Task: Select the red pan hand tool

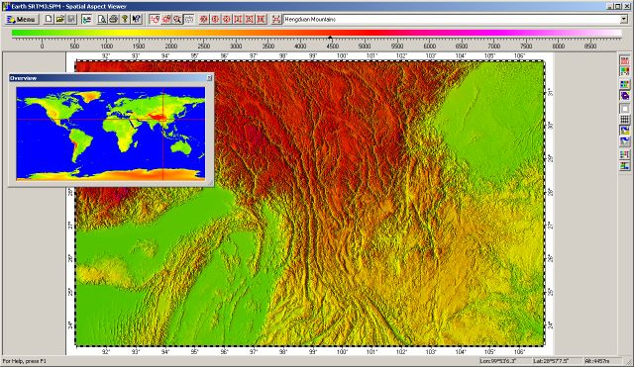Action: point(165,19)
